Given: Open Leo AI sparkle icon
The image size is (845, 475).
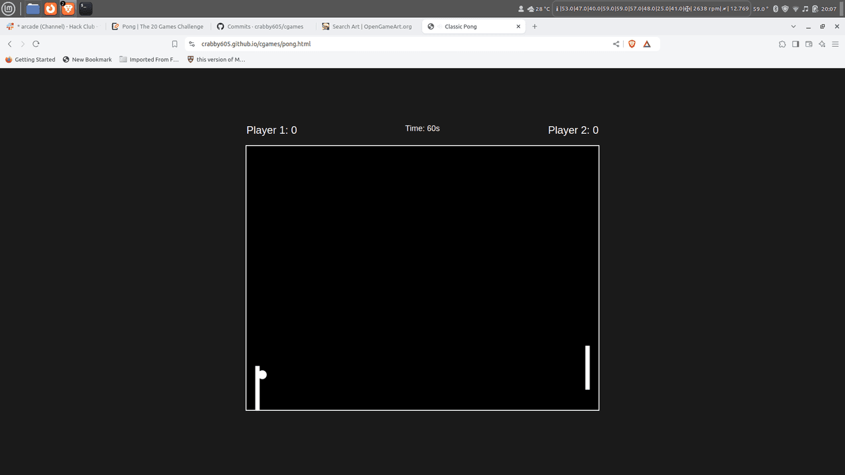Looking at the screenshot, I should pos(822,44).
